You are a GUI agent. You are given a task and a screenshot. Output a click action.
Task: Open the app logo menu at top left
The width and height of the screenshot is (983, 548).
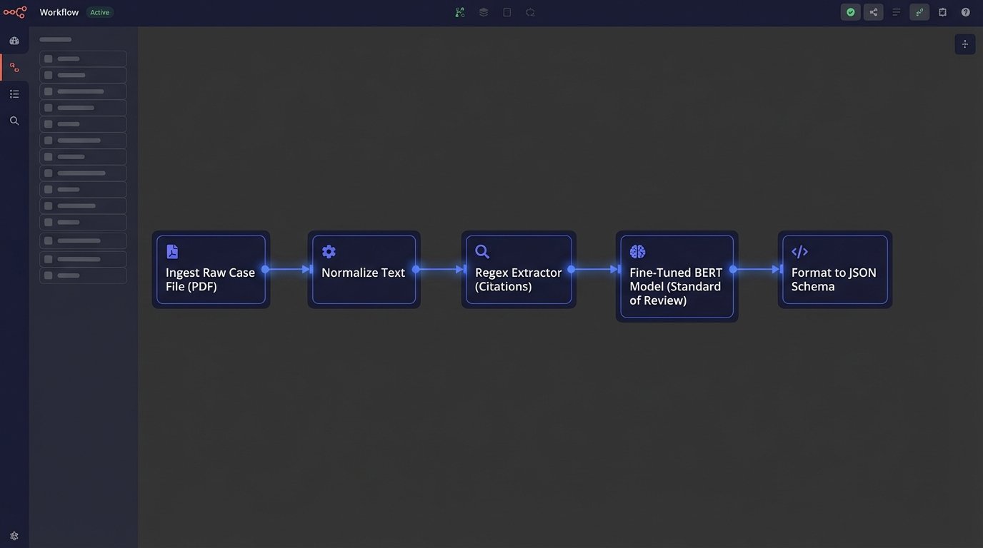coord(14,11)
